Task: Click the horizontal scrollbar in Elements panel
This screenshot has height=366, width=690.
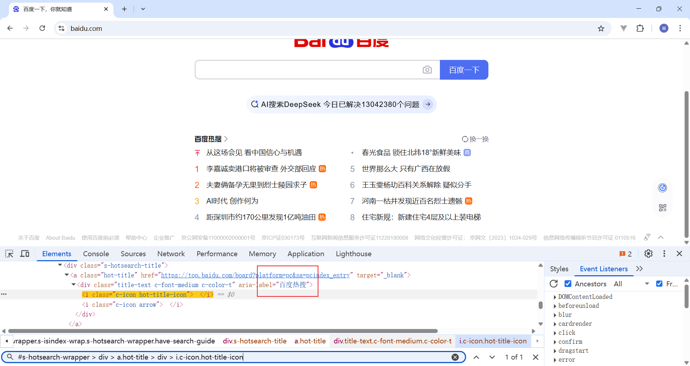Action: point(223,331)
